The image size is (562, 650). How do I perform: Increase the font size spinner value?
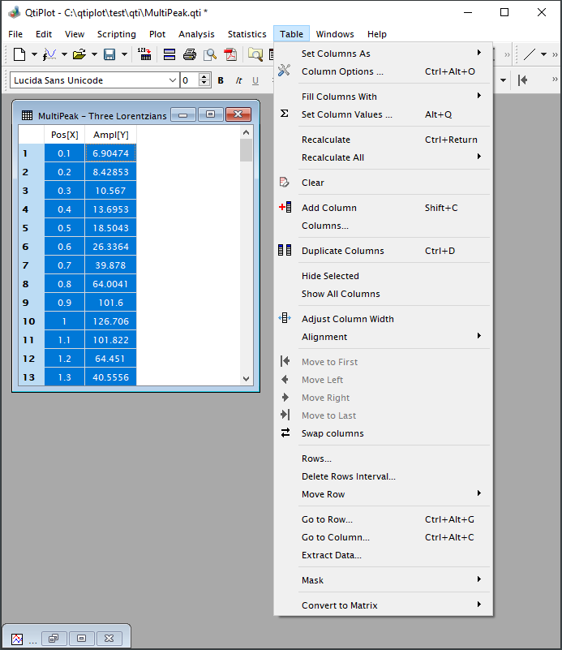point(204,77)
